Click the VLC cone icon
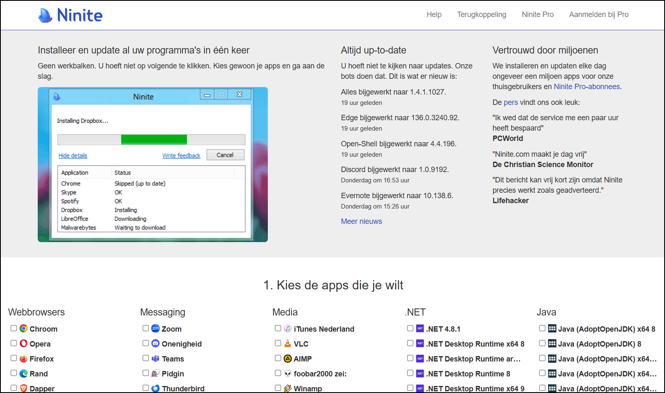665x393 pixels. pyautogui.click(x=288, y=344)
